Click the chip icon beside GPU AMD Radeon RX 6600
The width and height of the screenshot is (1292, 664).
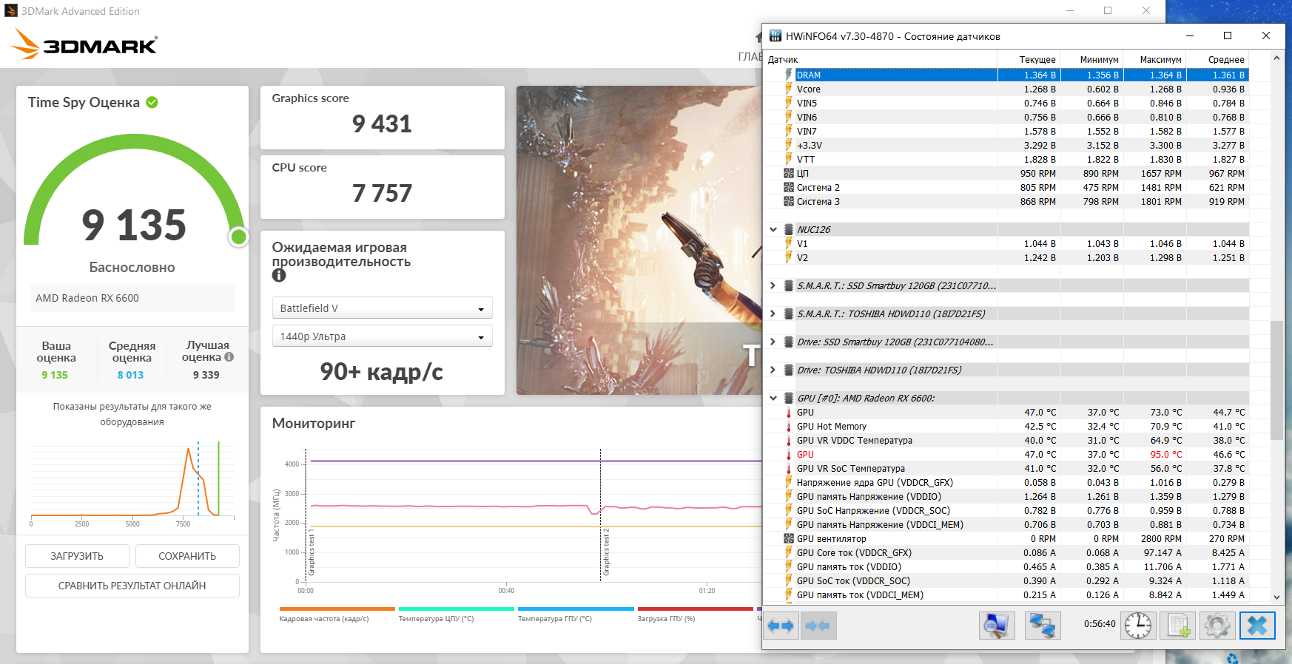(x=789, y=398)
